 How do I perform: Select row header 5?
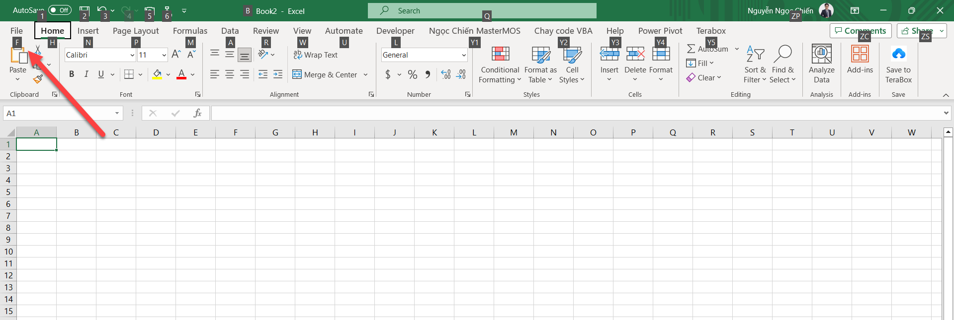(8, 192)
